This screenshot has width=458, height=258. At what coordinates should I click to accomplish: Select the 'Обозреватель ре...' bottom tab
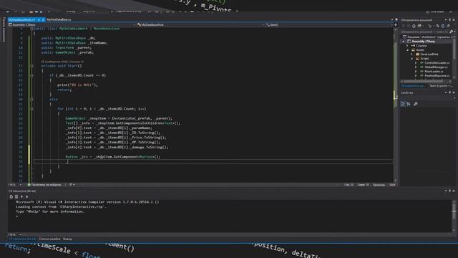tap(412, 86)
